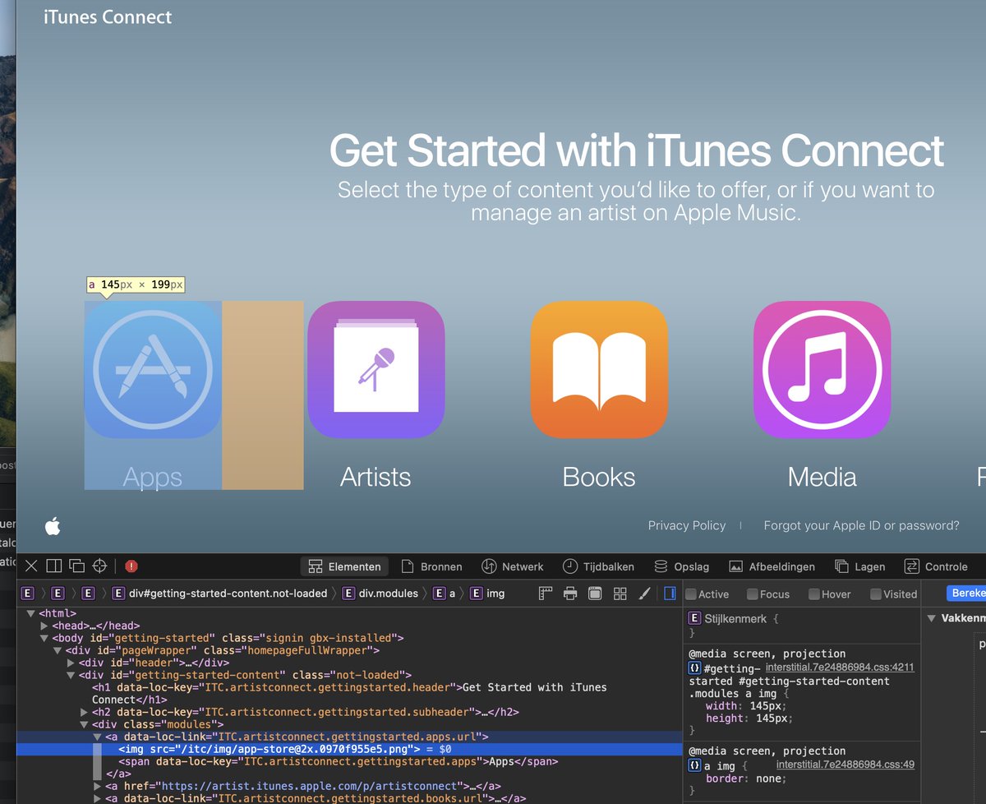The image size is (986, 804).
Task: Toggle the Focus pseudo-class checkbox
Action: (x=752, y=594)
